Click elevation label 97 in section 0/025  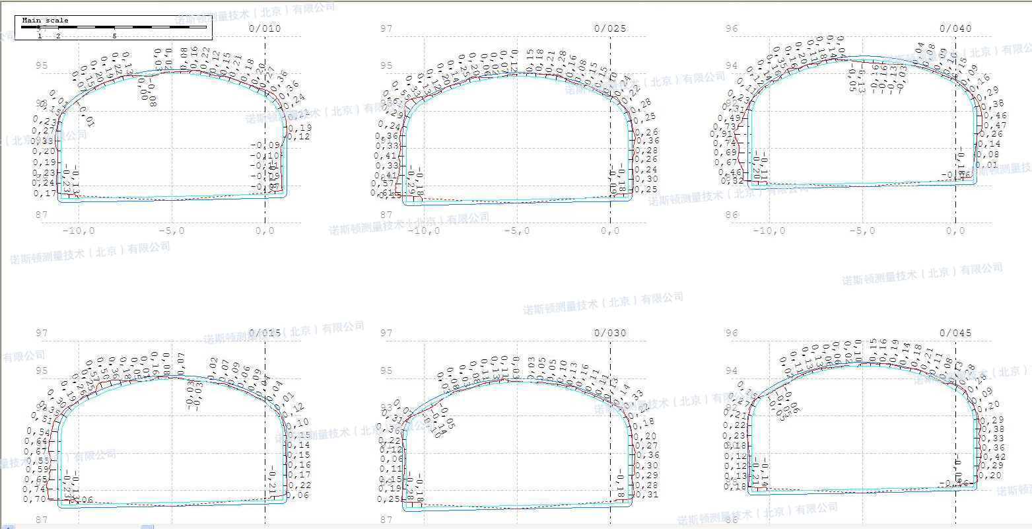387,28
